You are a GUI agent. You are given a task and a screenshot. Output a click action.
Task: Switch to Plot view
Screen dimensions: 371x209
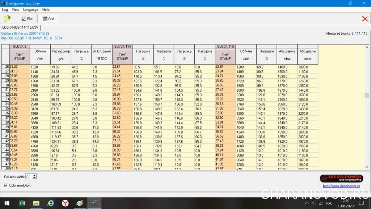point(27,18)
